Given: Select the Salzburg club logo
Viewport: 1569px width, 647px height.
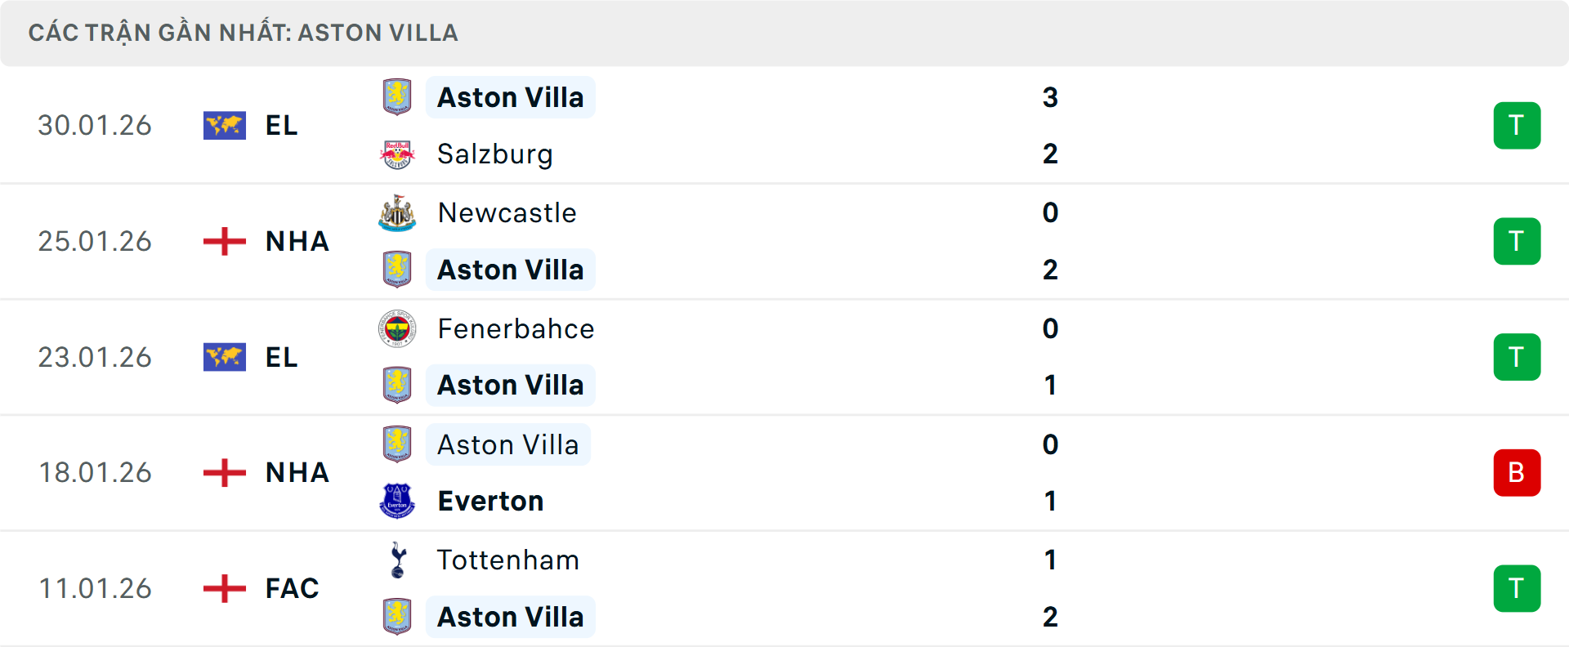Looking at the screenshot, I should [398, 154].
